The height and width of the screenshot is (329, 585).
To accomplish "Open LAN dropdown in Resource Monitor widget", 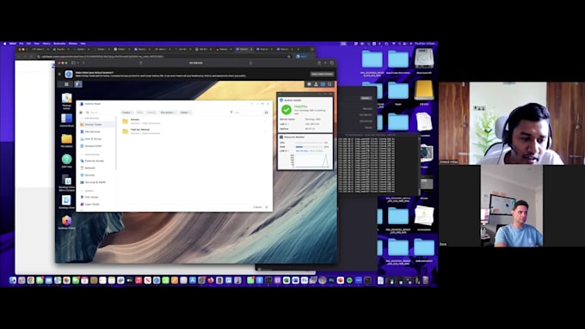I will 284,151.
